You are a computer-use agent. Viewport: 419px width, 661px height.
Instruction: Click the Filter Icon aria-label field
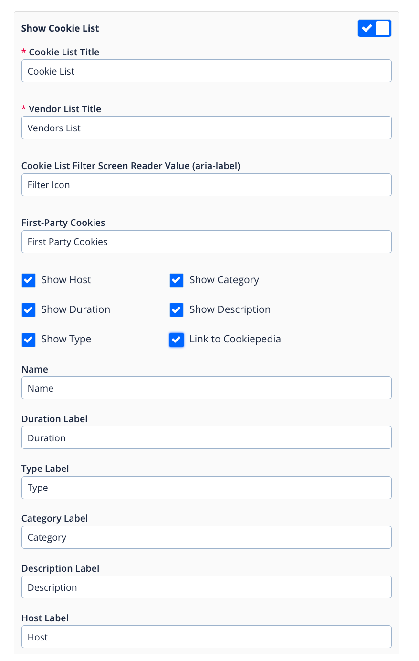[206, 185]
